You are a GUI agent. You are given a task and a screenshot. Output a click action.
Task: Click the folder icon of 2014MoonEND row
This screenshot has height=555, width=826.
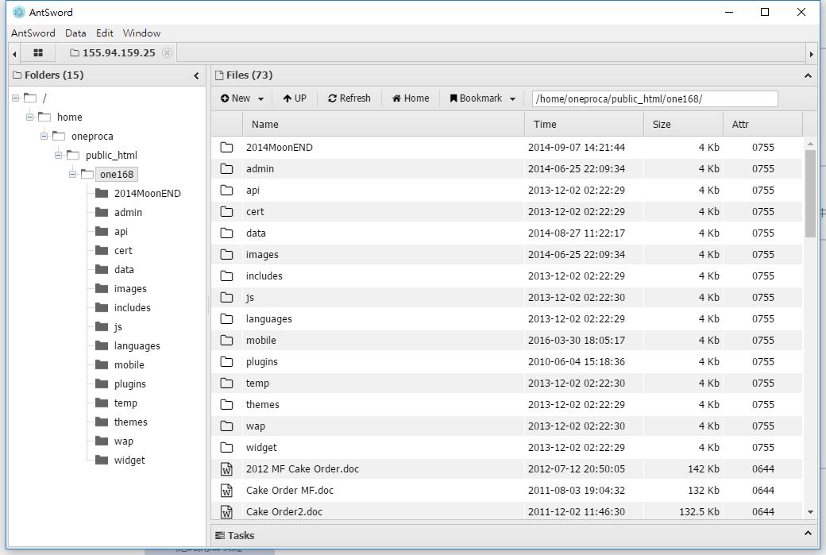point(226,148)
